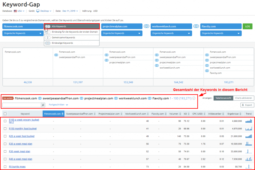Click the keyword filter search field
The image size is (255, 170).
[22, 105]
